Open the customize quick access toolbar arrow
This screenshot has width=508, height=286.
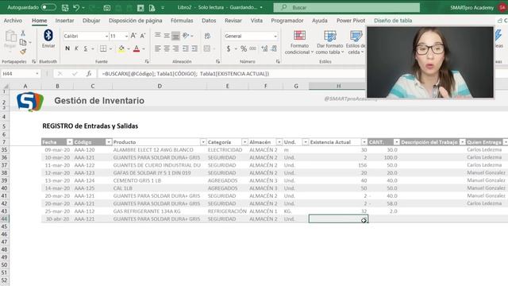click(163, 7)
